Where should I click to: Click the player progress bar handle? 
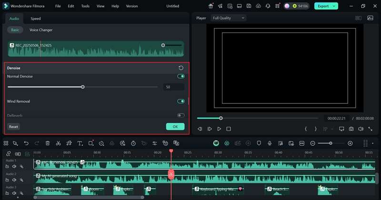point(221,118)
